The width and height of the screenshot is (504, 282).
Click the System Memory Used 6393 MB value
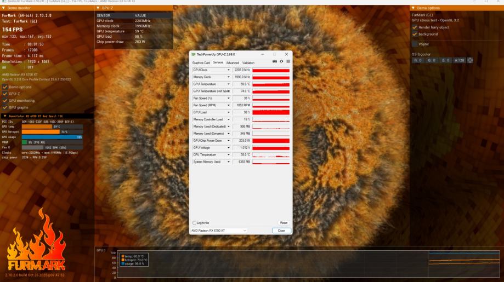click(242, 162)
